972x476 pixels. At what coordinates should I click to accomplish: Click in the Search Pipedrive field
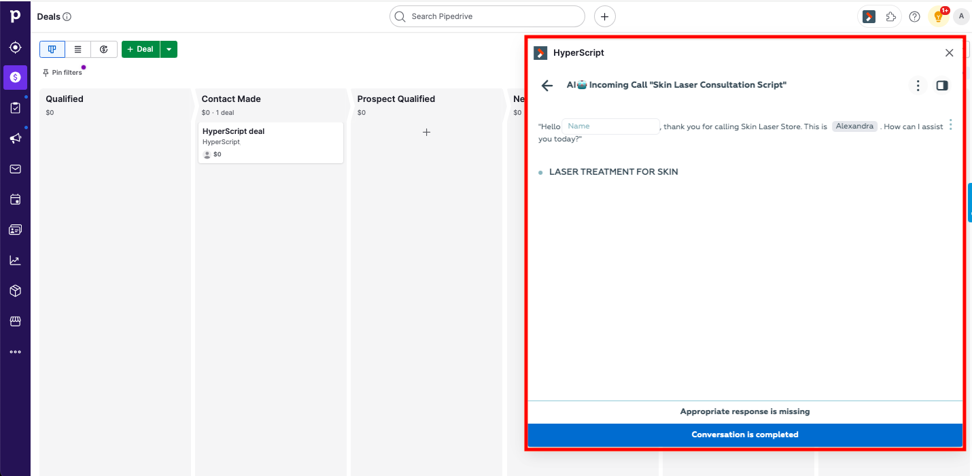487,16
